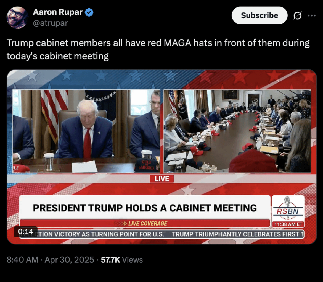Click the 11:38 AM ET clock label
323x282 pixels.
pos(288,224)
